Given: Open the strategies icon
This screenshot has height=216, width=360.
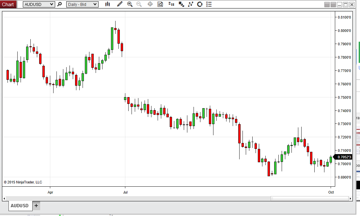Looking at the screenshot, I should coord(200,4).
